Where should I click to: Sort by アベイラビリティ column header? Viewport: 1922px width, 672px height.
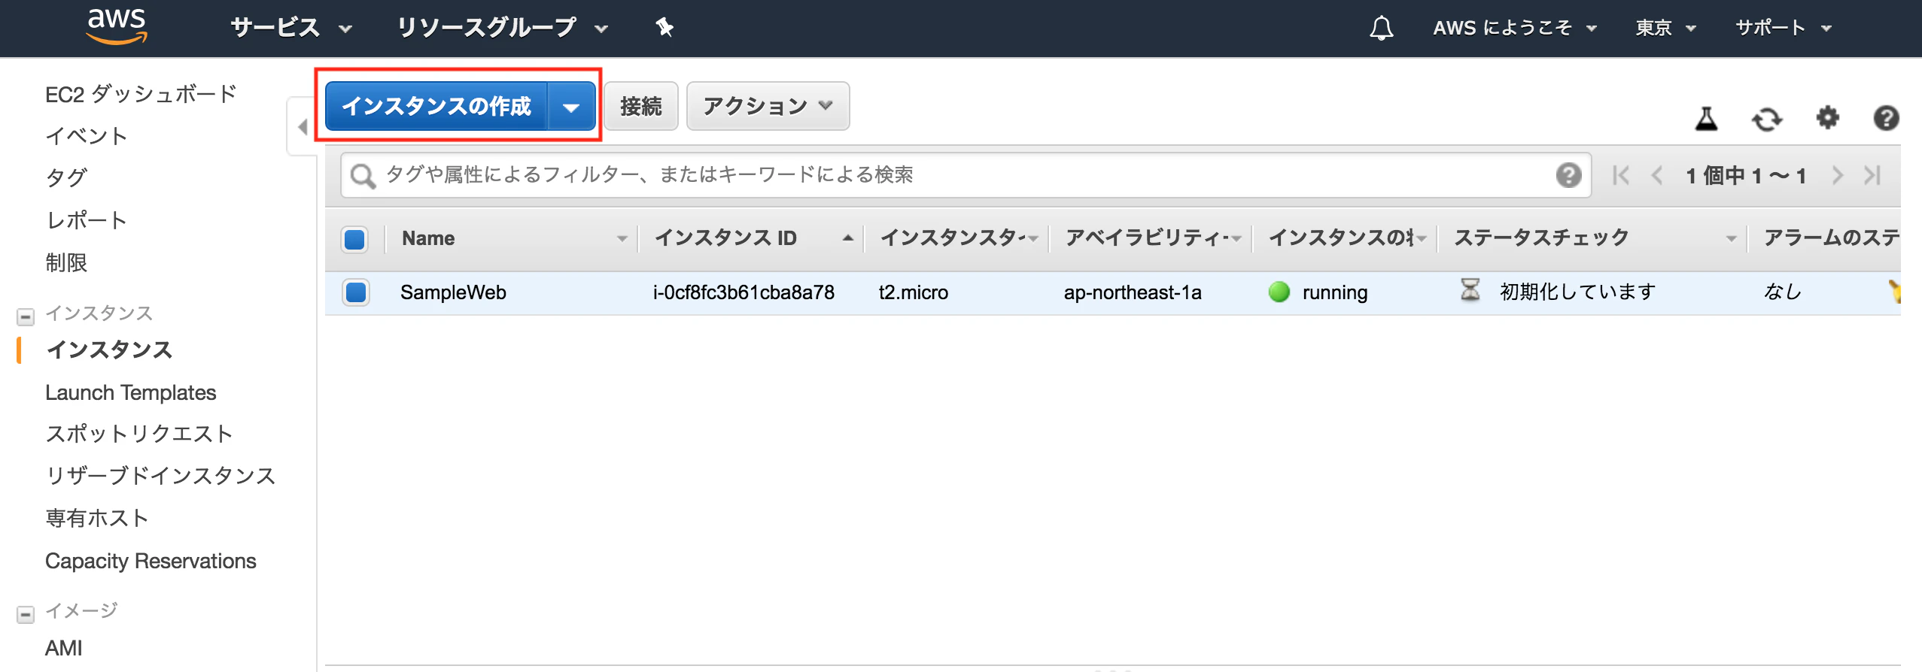pyautogui.click(x=1148, y=238)
